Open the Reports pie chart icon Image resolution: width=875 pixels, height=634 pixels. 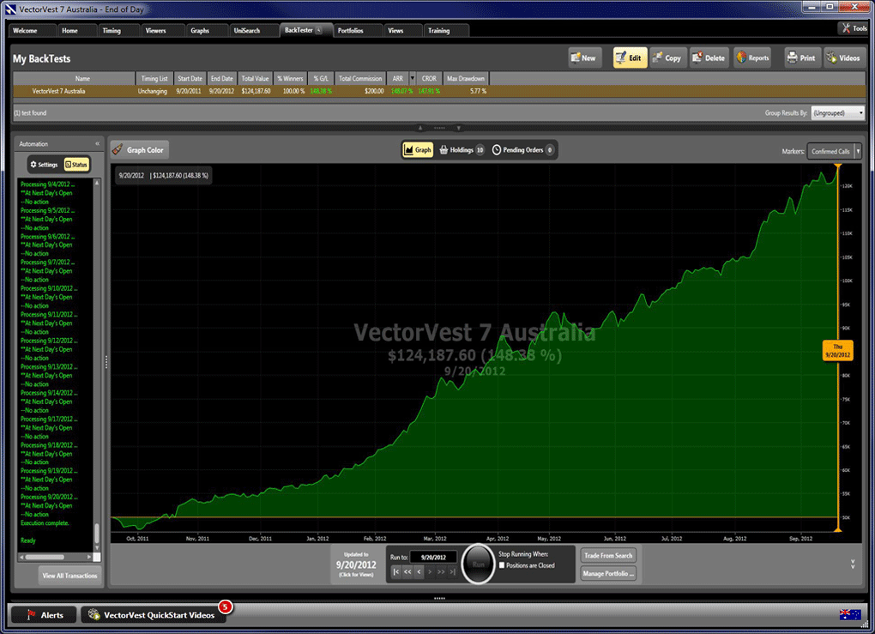click(x=752, y=58)
